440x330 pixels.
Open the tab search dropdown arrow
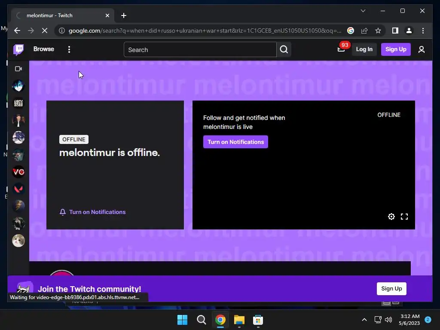[x=363, y=11]
